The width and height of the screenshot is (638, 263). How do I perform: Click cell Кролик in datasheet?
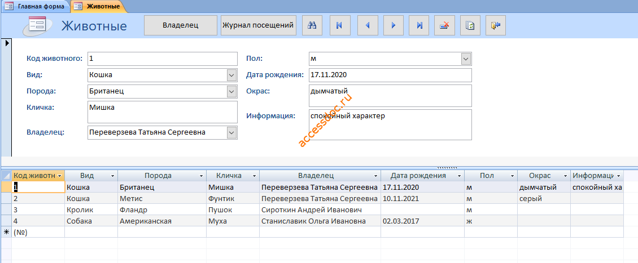91,210
